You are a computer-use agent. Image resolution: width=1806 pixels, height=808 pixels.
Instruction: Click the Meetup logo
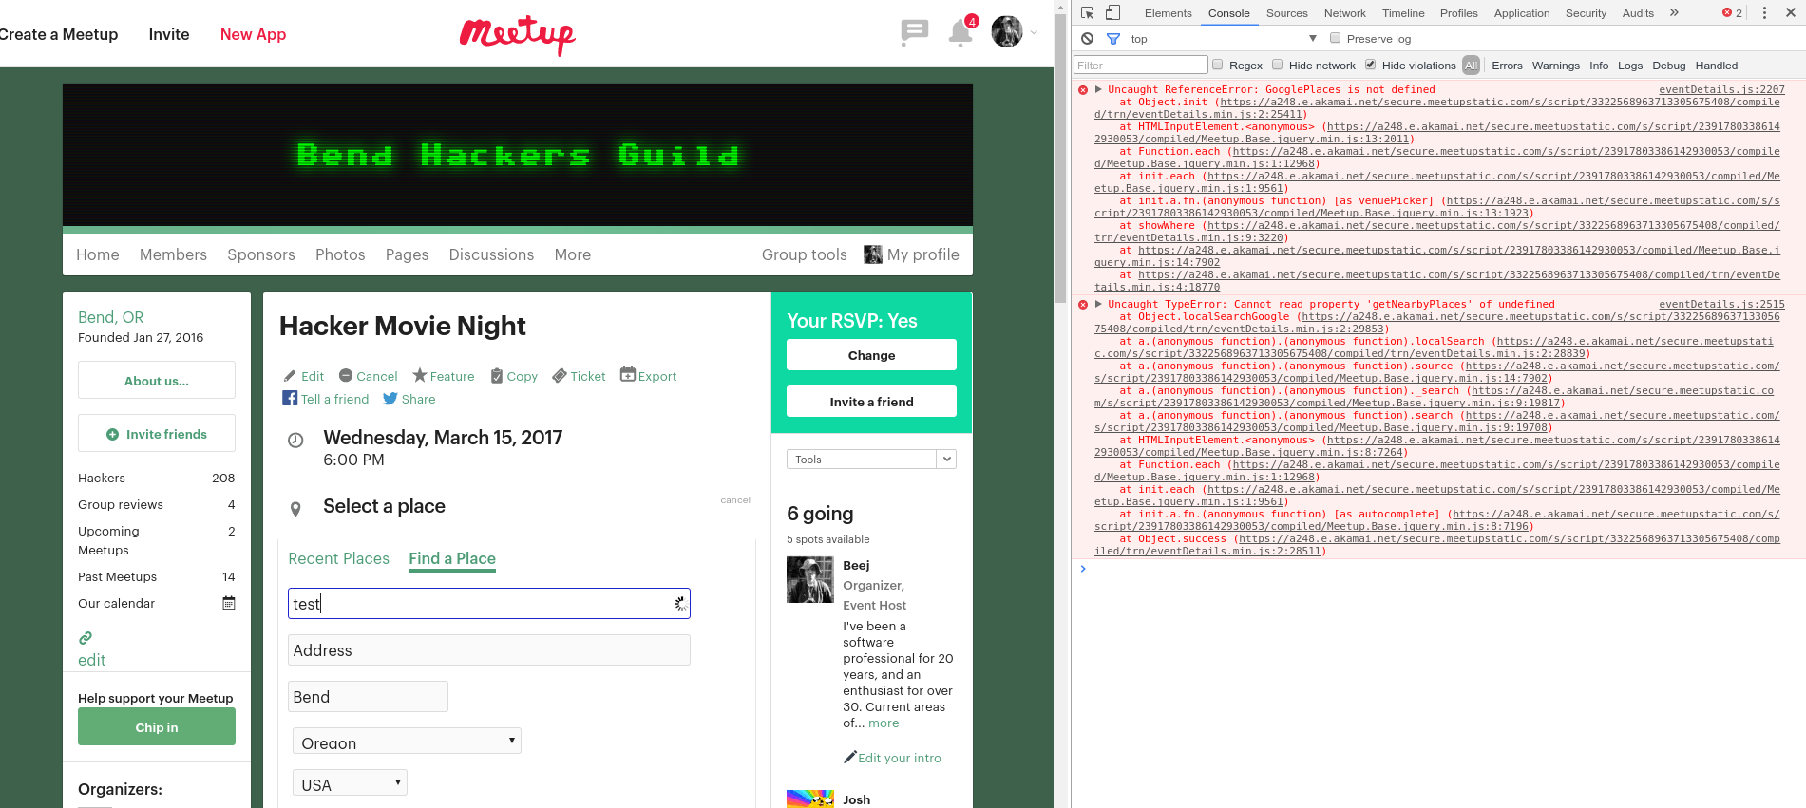pos(517,35)
